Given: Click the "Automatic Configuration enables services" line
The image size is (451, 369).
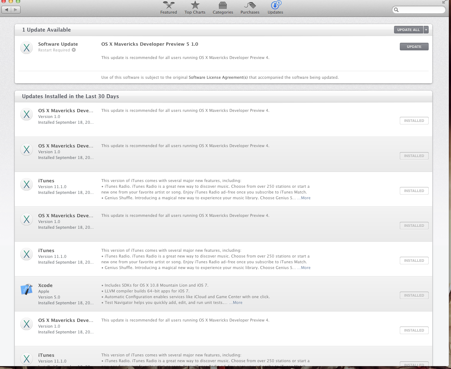Looking at the screenshot, I should [x=186, y=297].
